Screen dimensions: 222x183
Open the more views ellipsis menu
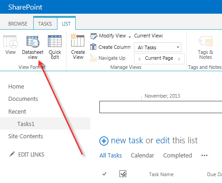click(x=204, y=156)
